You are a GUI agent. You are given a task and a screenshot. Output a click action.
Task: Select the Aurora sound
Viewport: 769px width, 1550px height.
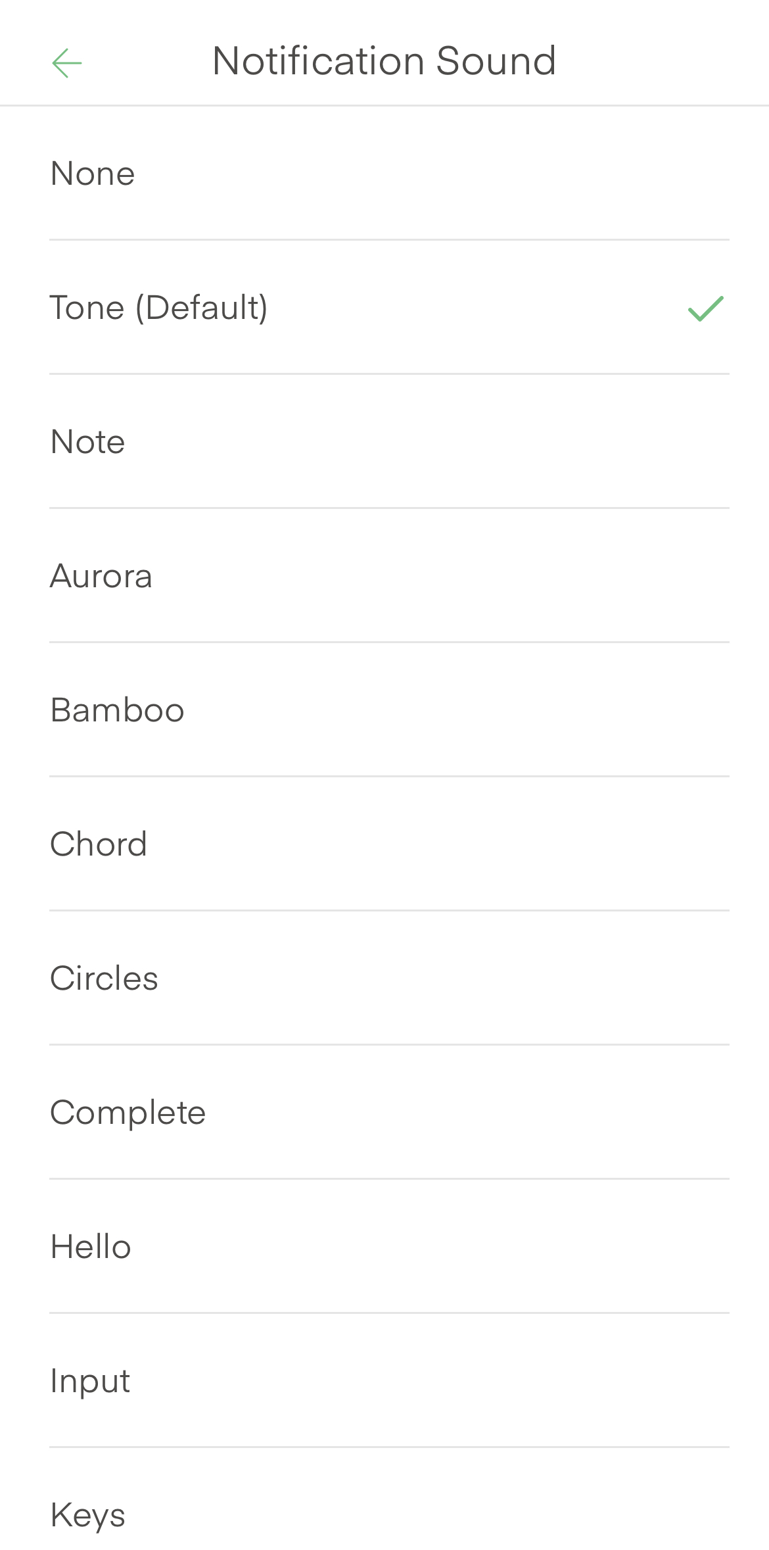coord(101,576)
